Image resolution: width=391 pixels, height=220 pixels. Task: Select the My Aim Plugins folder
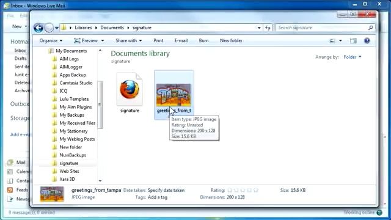pos(76,107)
